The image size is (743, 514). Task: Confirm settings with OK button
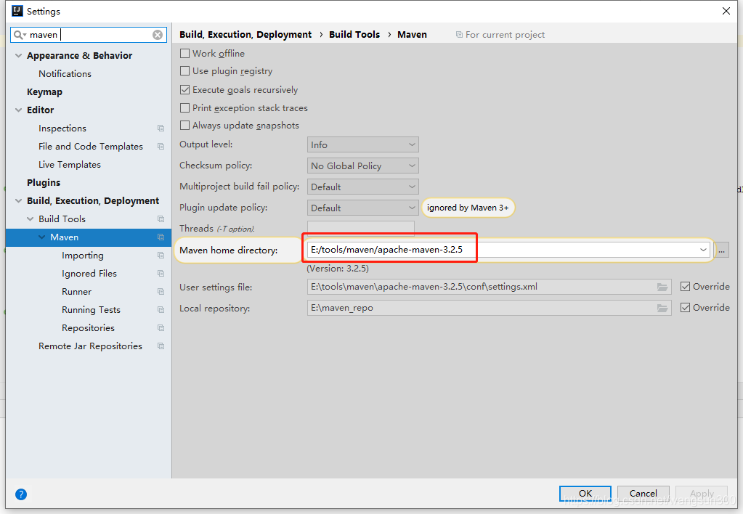tap(585, 493)
